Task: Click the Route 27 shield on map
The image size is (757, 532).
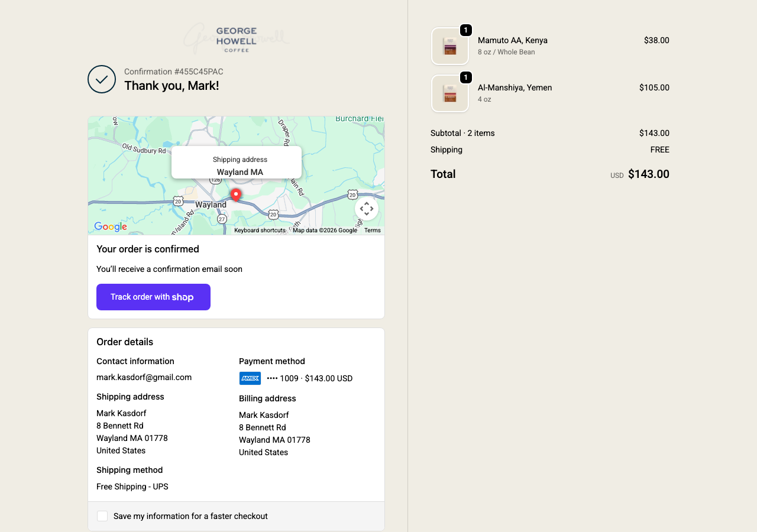Action: pos(222,219)
